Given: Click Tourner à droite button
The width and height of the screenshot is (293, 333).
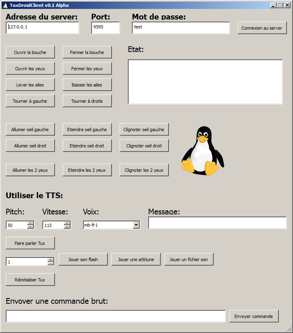Looking at the screenshot, I should [x=87, y=101].
